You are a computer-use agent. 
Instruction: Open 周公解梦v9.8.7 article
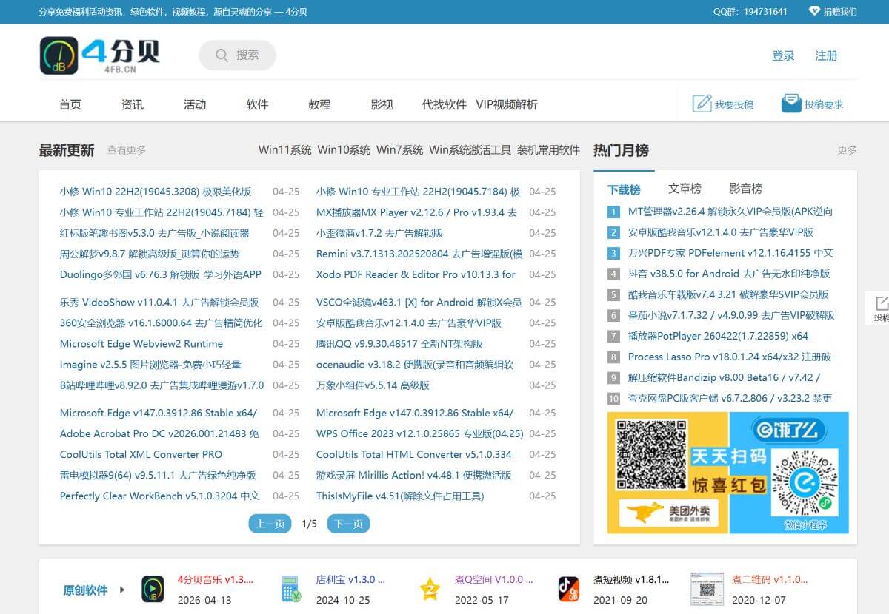point(150,254)
